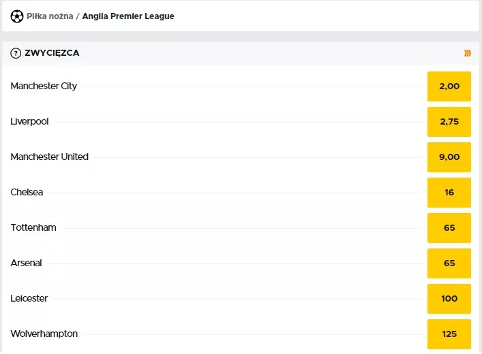Viewport: 482px width, 354px height.
Task: Expand the orange triple-chevron arrows
Action: point(468,53)
